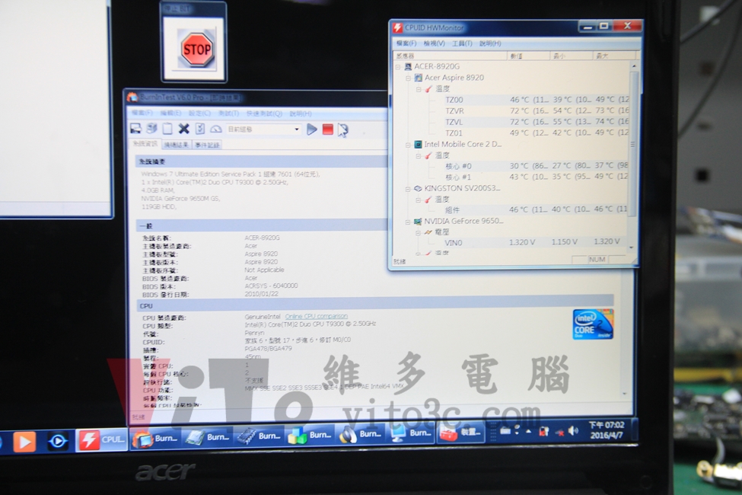Switch to the CPUID HWMonitor taskbar button

pyautogui.click(x=102, y=440)
